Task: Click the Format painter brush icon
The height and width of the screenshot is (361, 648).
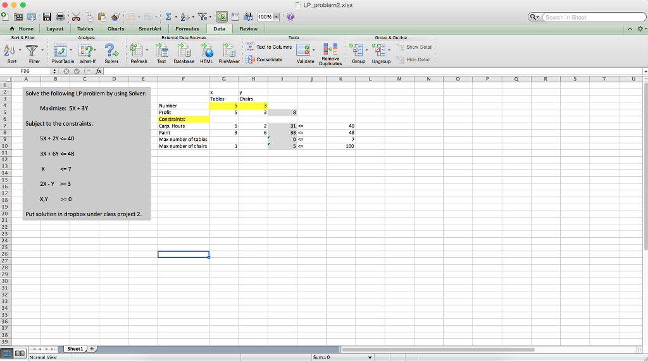Action: click(x=115, y=17)
